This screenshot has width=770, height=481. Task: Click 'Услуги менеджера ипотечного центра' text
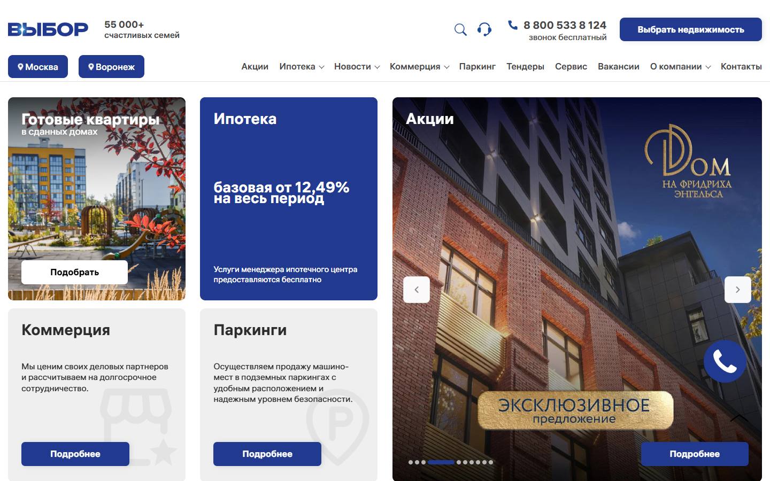point(286,269)
